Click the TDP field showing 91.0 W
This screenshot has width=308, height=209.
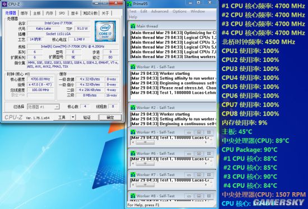tap(82, 28)
